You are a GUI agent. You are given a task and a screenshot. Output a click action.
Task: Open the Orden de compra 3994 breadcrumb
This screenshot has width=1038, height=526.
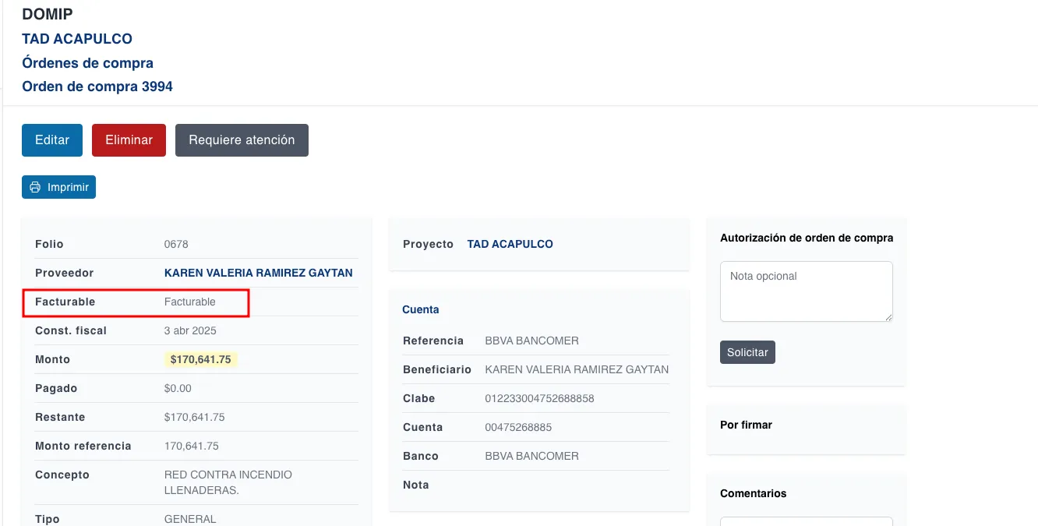click(97, 86)
